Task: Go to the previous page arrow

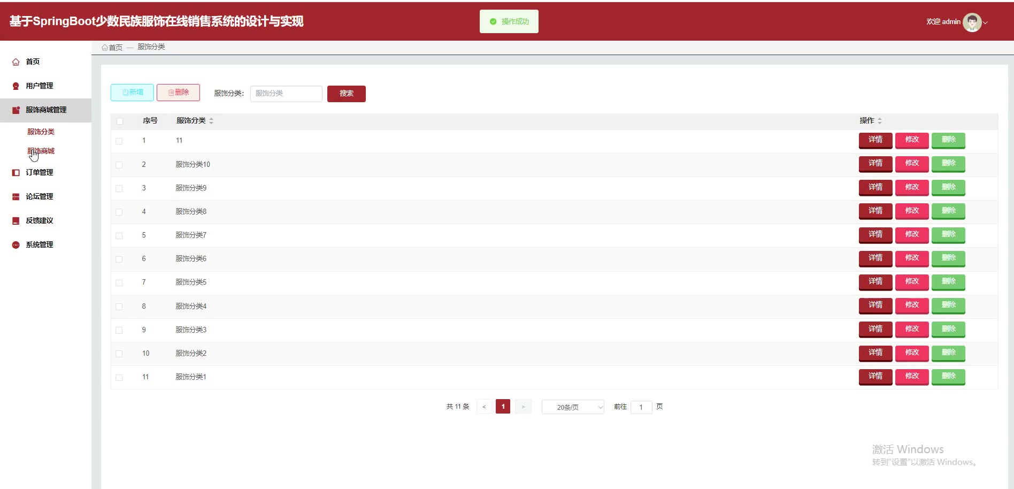Action: pyautogui.click(x=484, y=407)
